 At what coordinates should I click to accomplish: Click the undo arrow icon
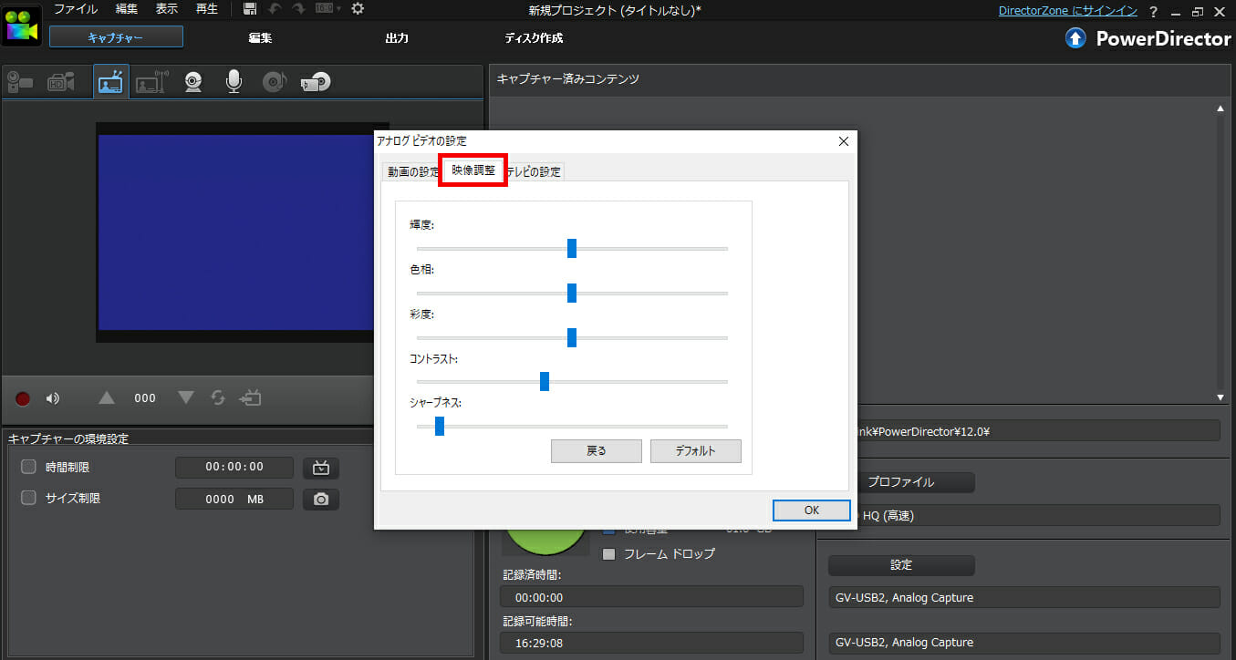(x=275, y=9)
